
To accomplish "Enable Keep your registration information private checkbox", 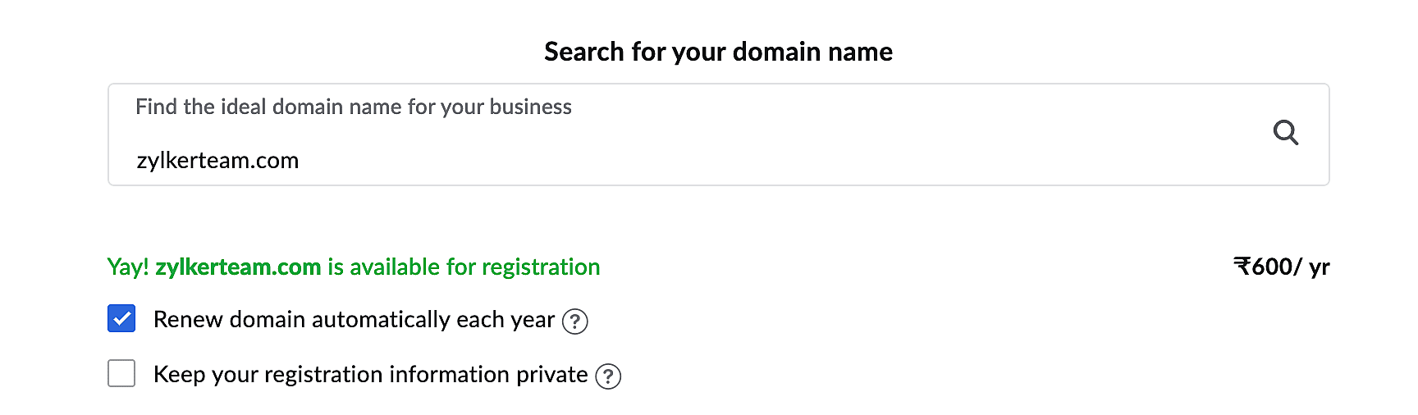I will pyautogui.click(x=121, y=373).
